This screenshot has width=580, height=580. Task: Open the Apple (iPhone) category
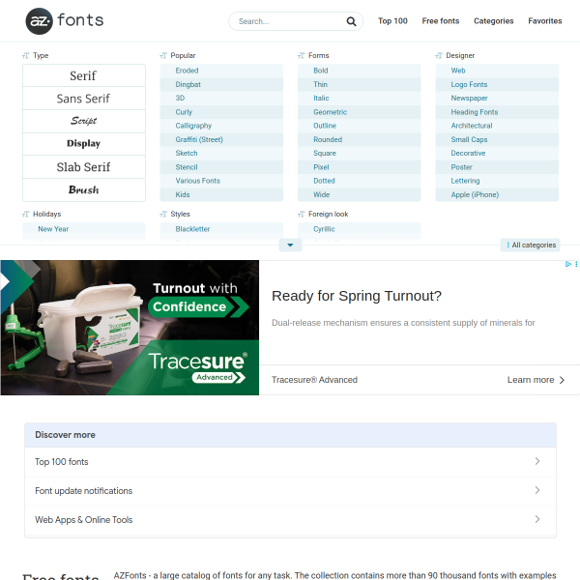click(x=497, y=194)
